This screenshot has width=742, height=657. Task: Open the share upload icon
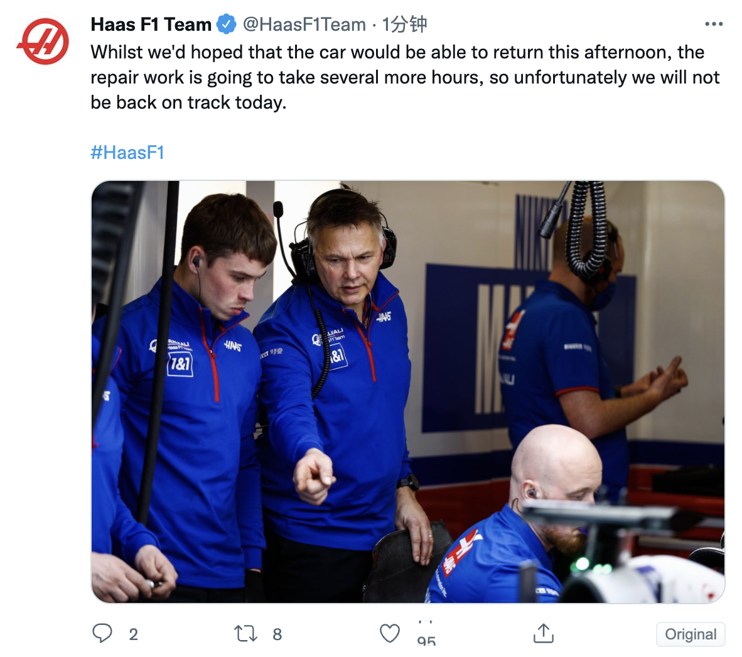click(x=543, y=633)
